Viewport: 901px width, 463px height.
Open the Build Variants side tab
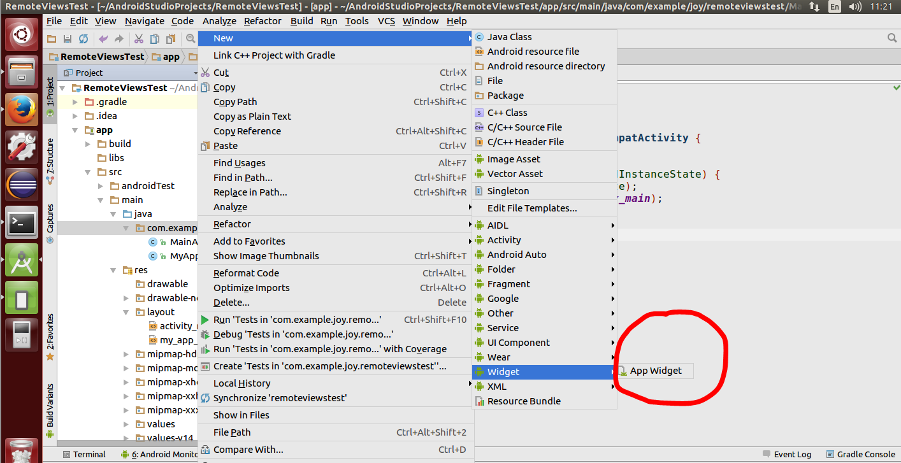pos(50,411)
